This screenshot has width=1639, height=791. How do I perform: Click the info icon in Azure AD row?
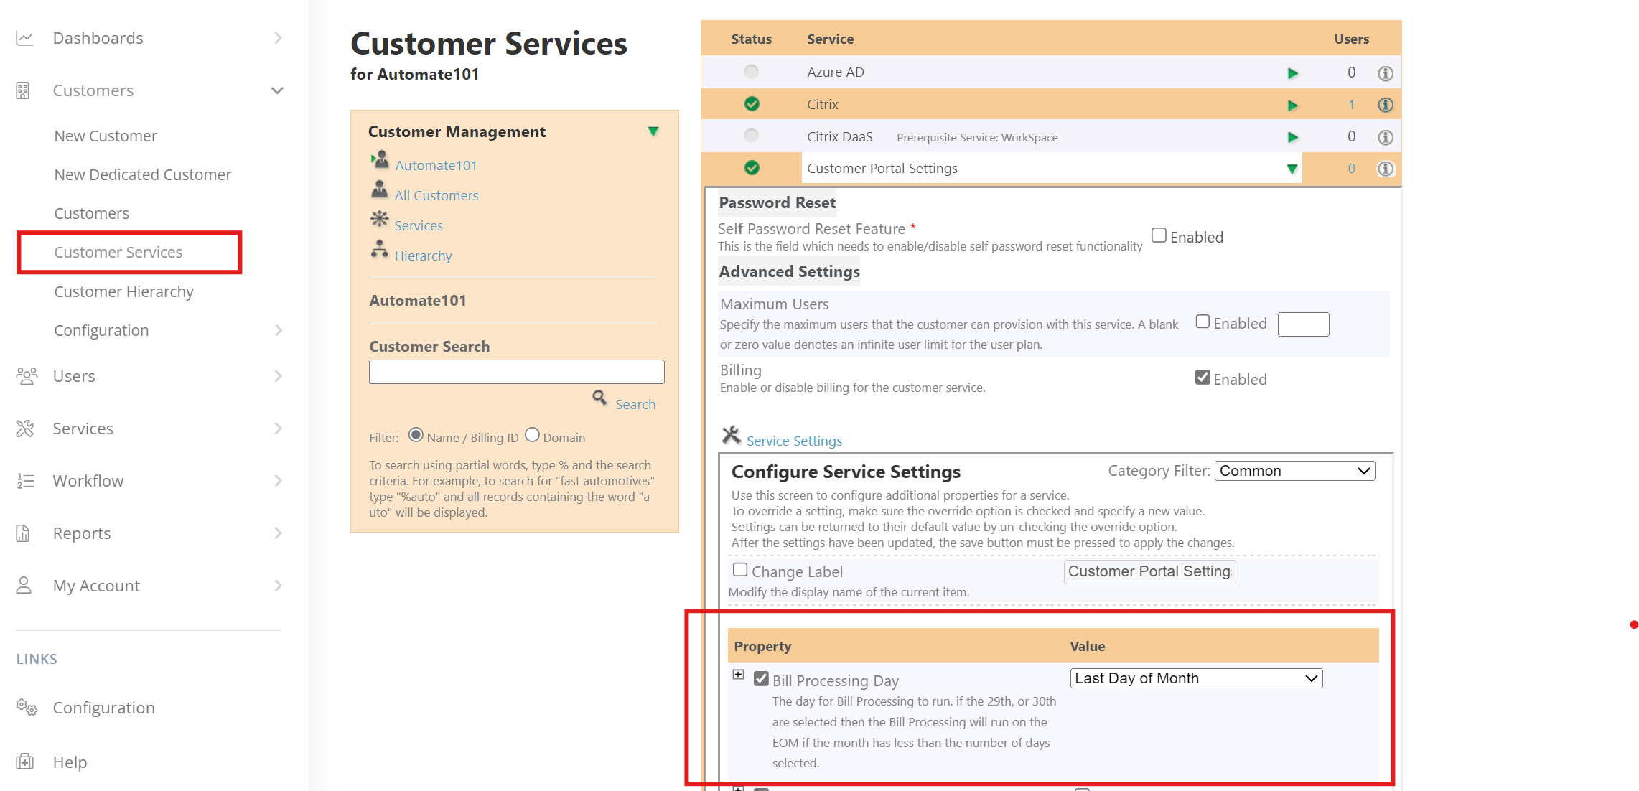tap(1385, 73)
